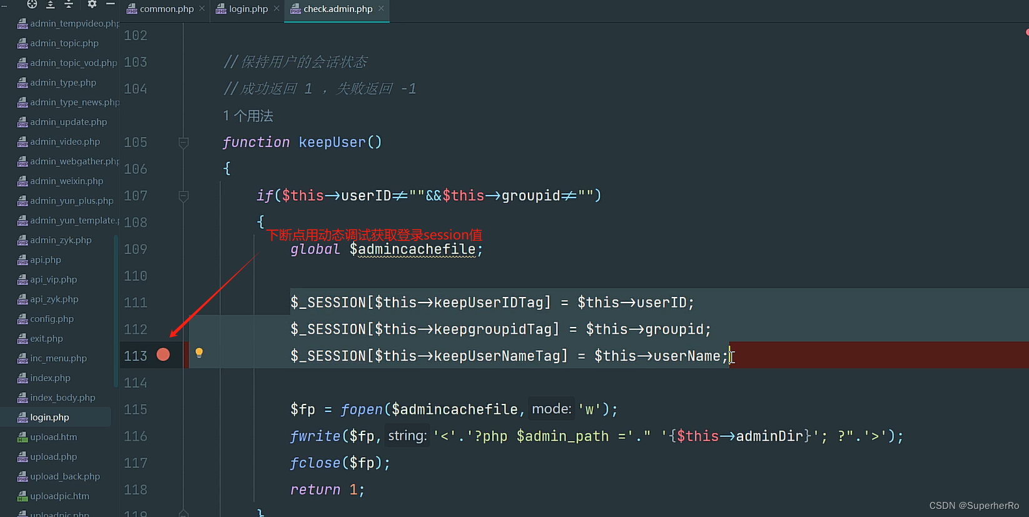Close the common.php tab
1029x517 pixels.
202,9
